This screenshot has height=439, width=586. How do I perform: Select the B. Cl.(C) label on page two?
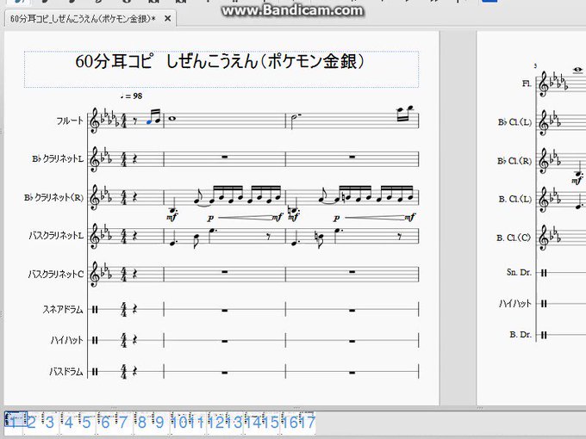514,238
